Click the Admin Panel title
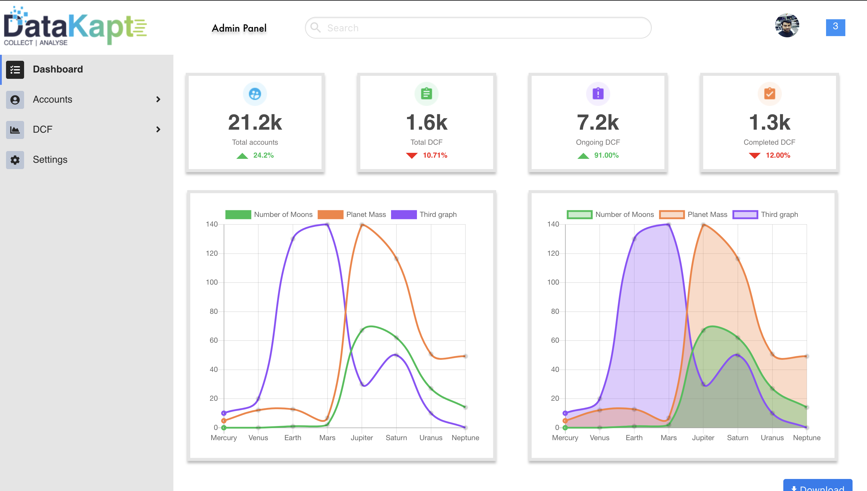The image size is (867, 491). click(x=239, y=28)
